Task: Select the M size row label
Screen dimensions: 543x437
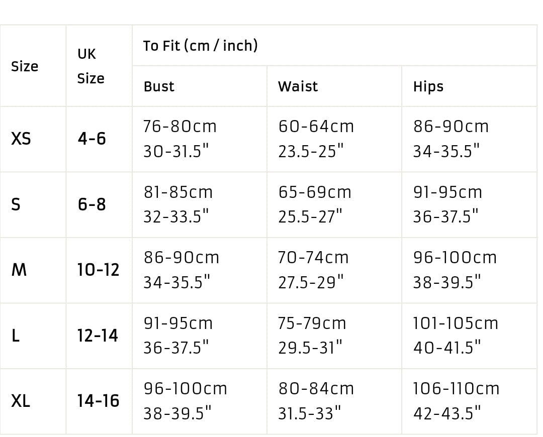Action: tap(19, 270)
